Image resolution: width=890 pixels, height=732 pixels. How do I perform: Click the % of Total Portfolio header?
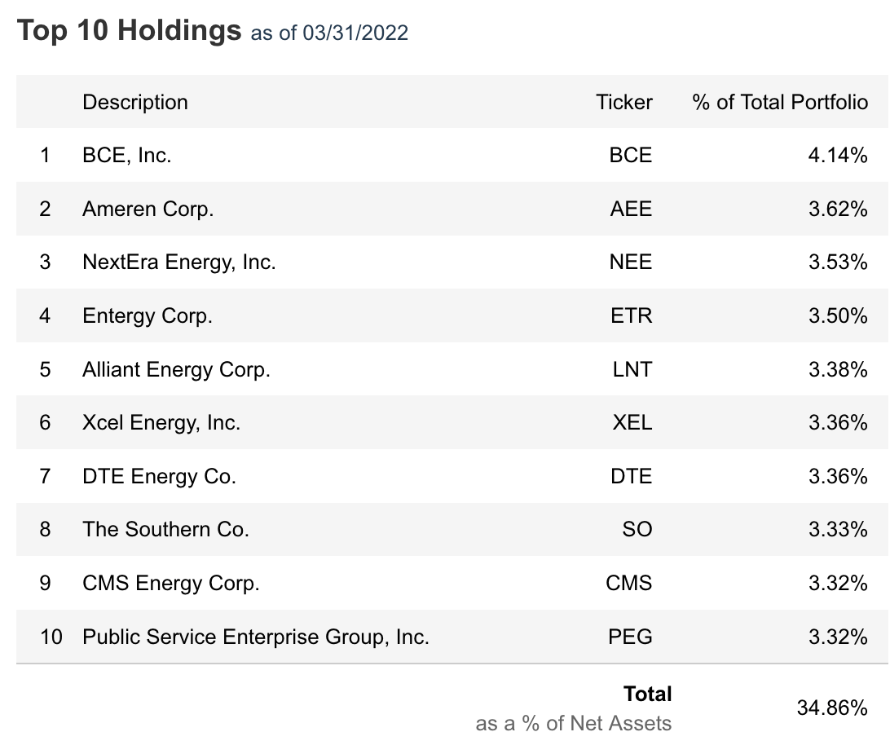pos(780,102)
